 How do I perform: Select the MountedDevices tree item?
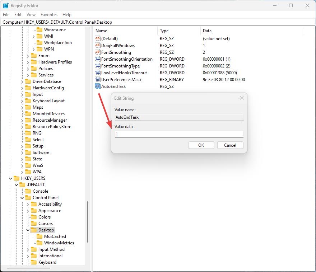coord(48,114)
